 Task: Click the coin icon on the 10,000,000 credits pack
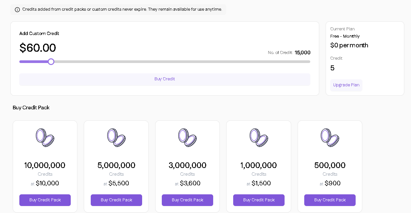45,138
